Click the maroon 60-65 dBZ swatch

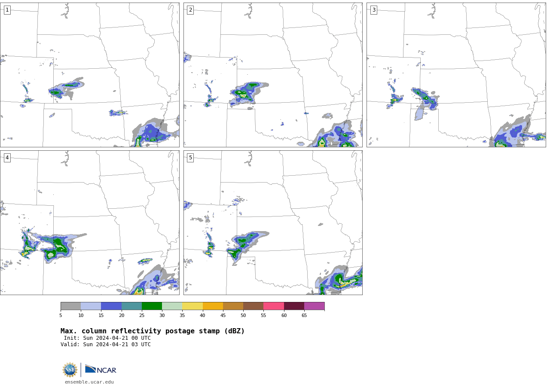294,306
